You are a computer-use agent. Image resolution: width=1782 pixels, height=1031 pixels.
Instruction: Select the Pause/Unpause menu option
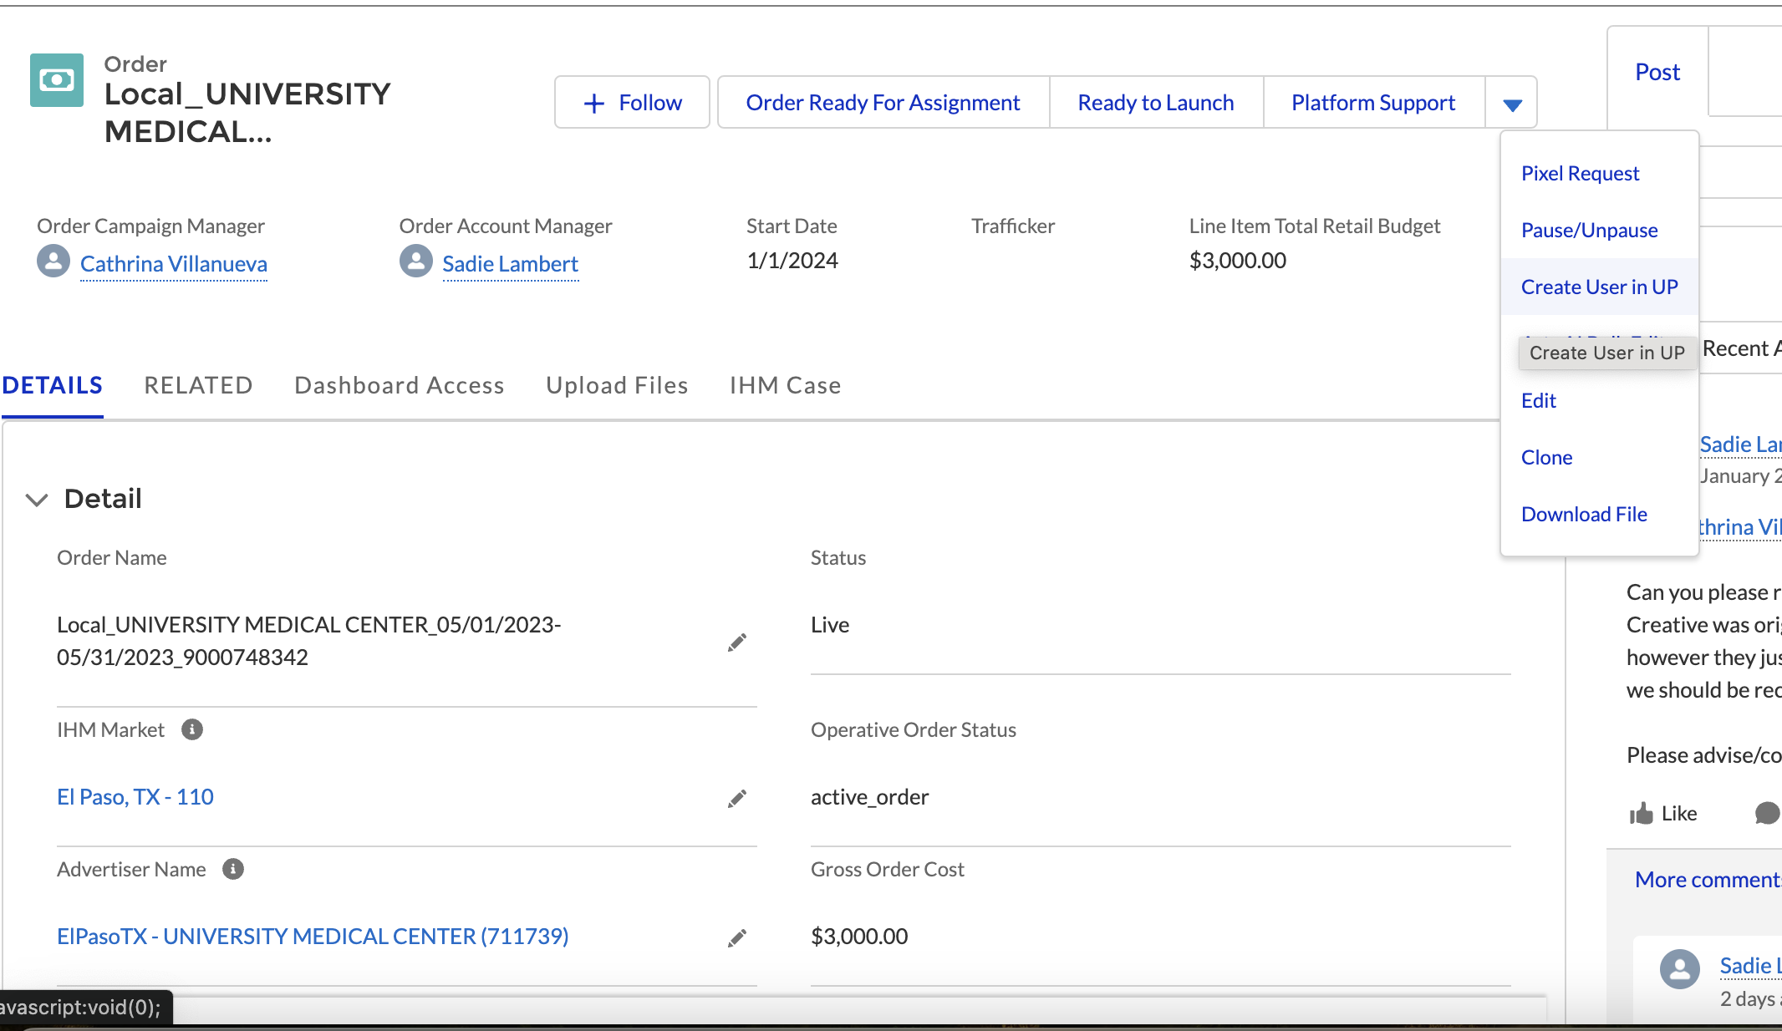[1589, 230]
